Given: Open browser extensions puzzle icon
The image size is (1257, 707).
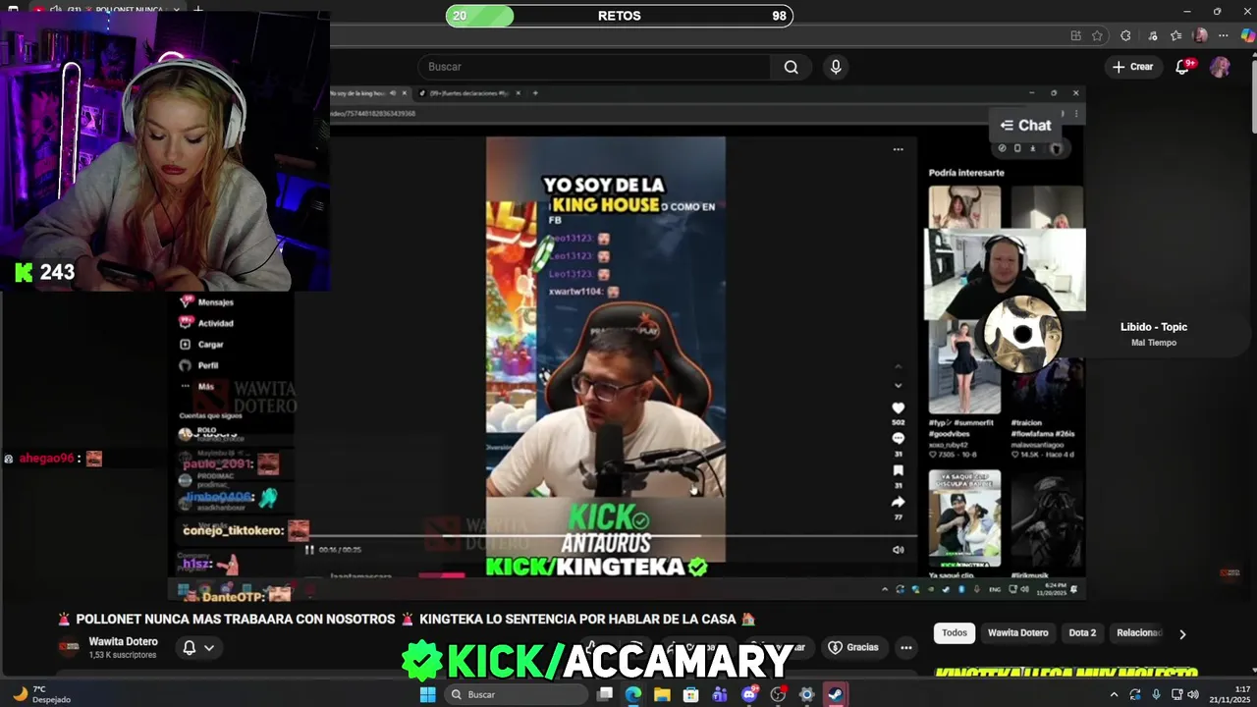Looking at the screenshot, I should (x=1125, y=35).
